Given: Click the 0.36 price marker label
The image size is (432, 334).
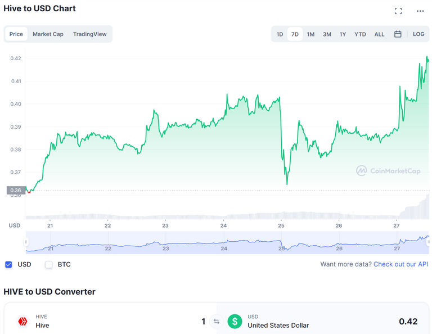Looking at the screenshot, I should point(16,190).
